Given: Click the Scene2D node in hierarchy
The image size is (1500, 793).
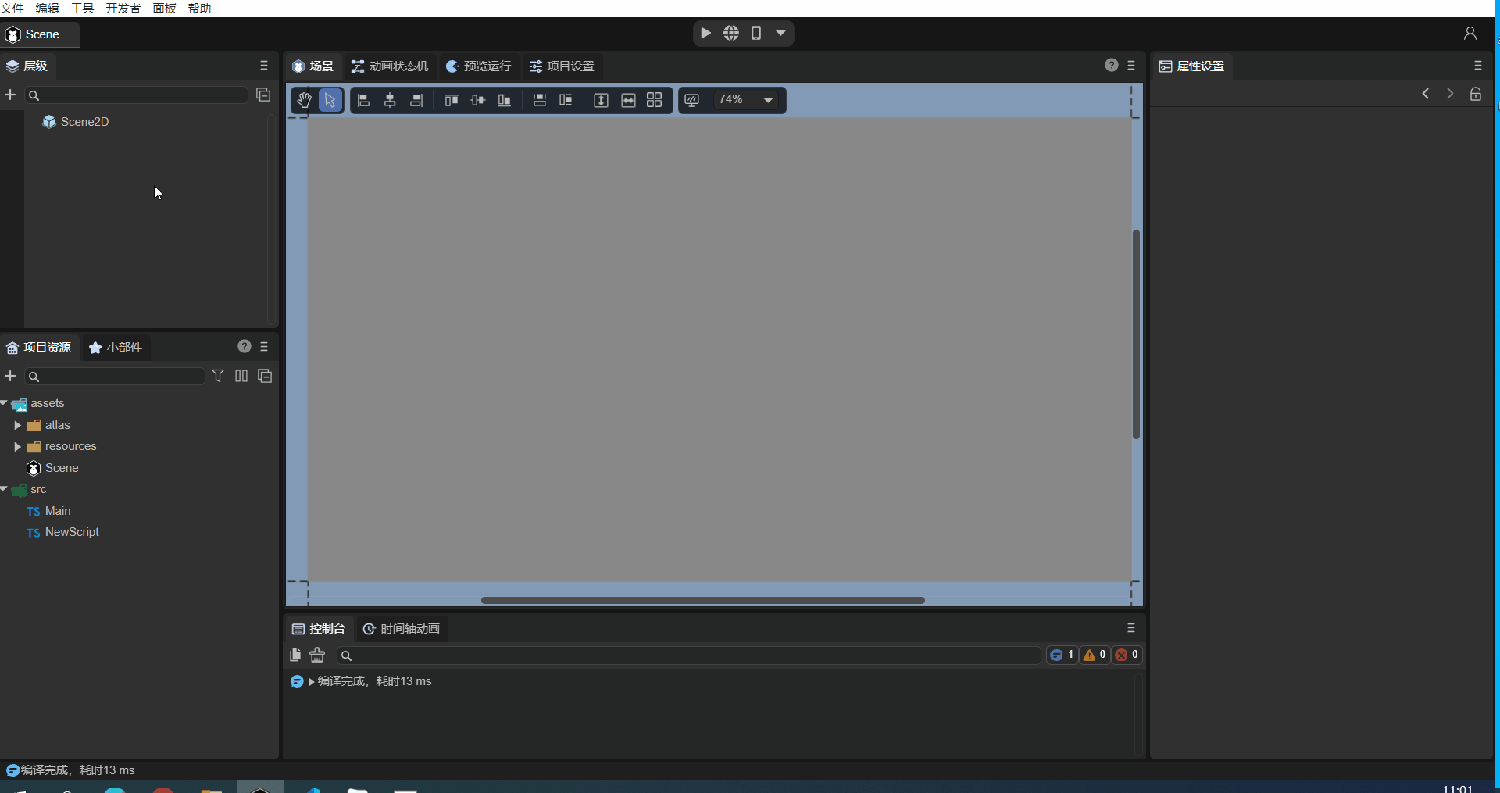Looking at the screenshot, I should tap(84, 122).
